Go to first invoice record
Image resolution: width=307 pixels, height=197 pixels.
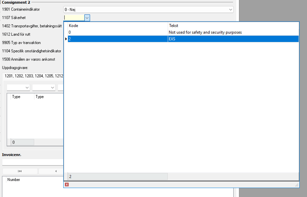tap(20, 171)
